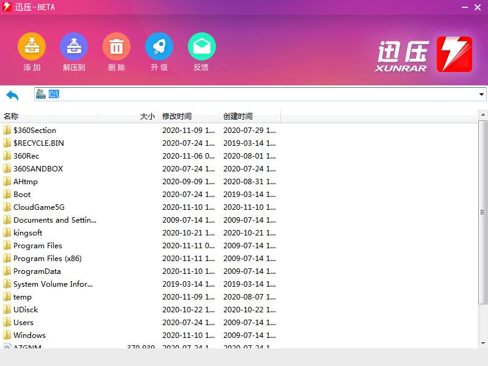Sort by the 修改时间 column header
The image size is (488, 366).
[189, 116]
